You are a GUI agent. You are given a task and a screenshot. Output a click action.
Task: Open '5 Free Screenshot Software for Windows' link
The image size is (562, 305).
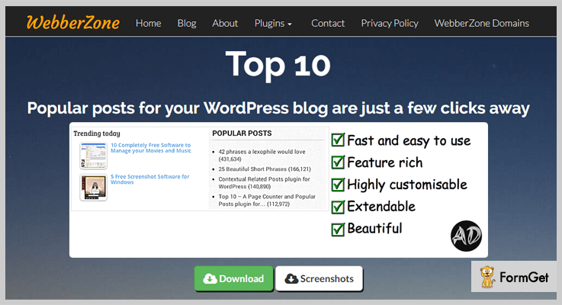149,179
